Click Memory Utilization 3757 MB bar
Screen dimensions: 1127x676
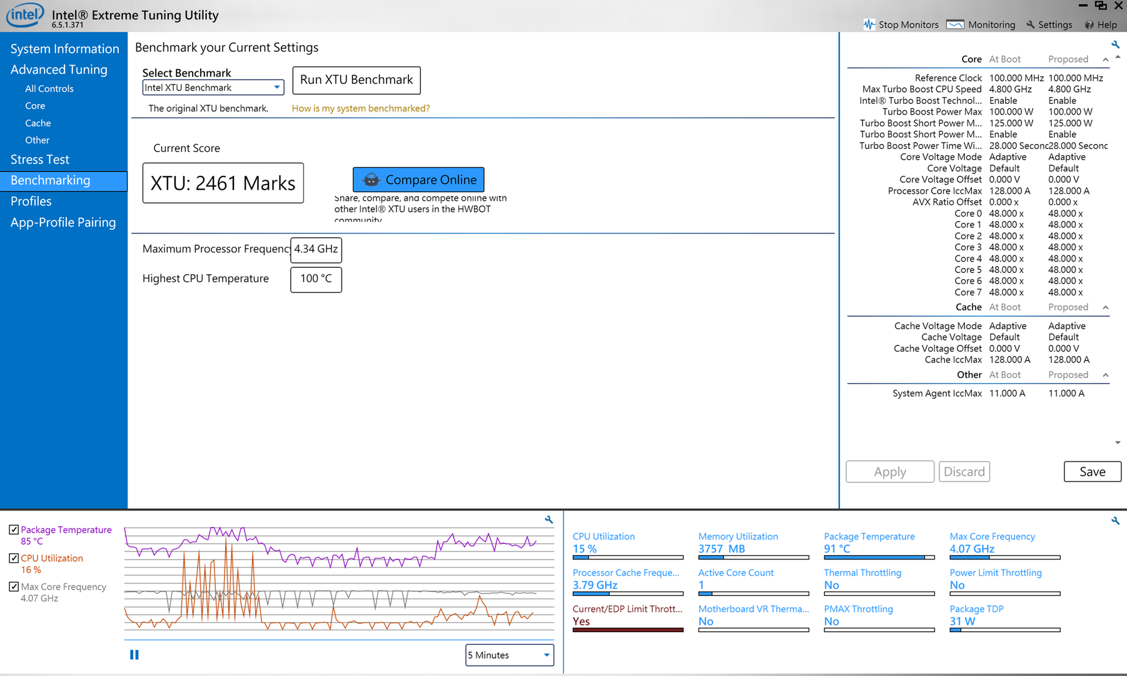point(754,557)
